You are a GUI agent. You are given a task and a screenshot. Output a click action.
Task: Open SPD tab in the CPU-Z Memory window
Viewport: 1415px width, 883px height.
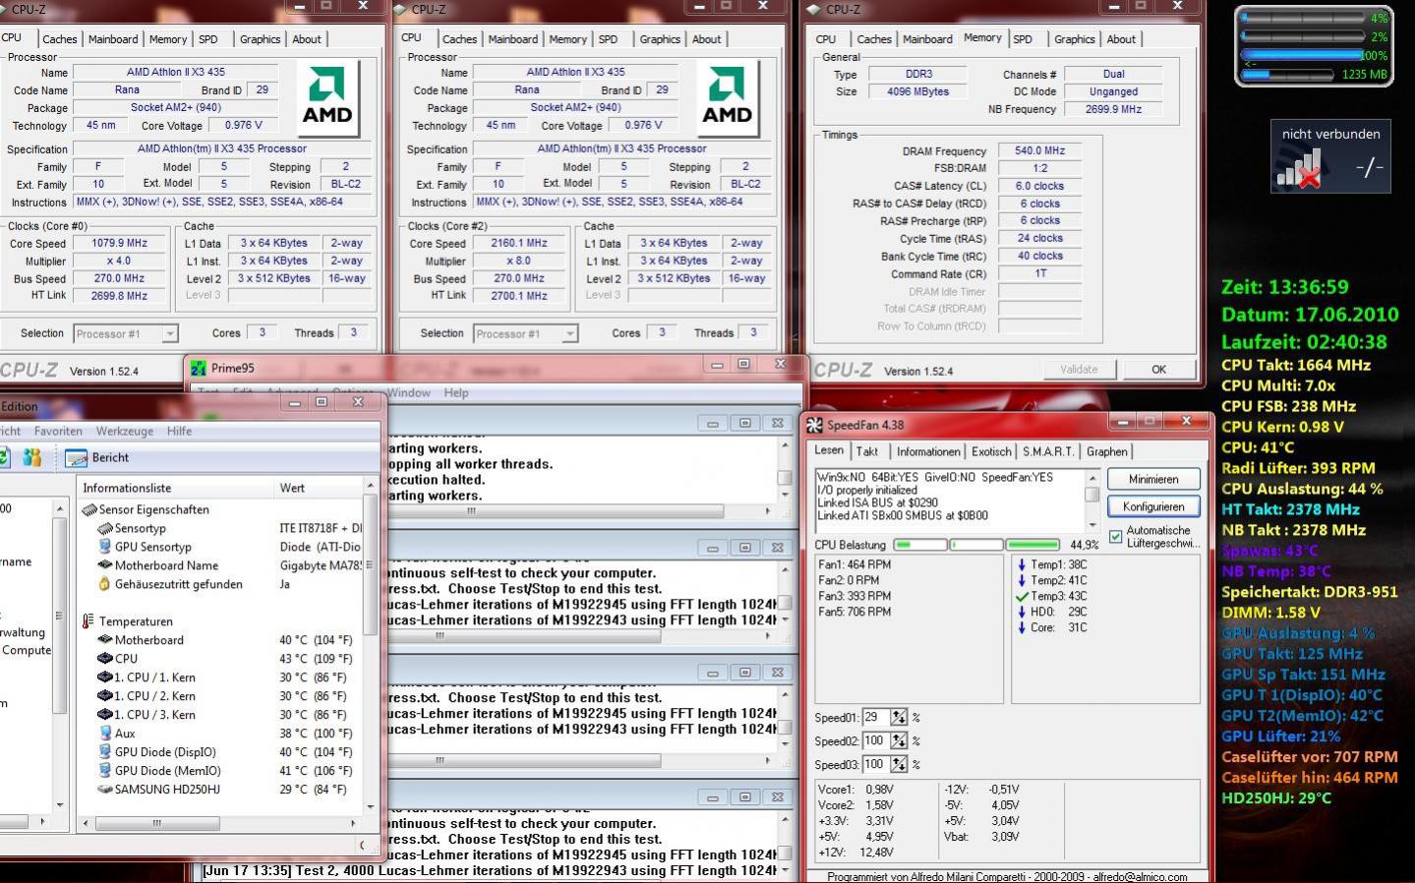[x=1023, y=39]
